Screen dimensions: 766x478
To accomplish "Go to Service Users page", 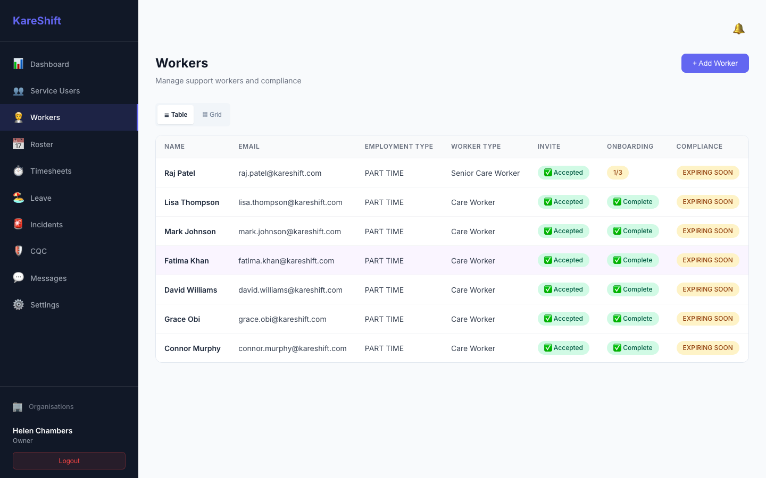I will [69, 91].
